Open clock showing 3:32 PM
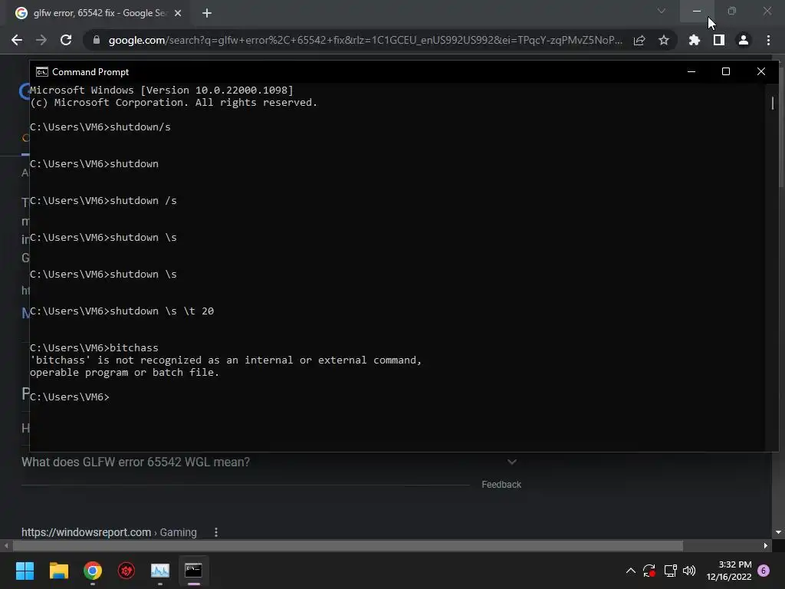Image resolution: width=785 pixels, height=589 pixels. click(729, 571)
